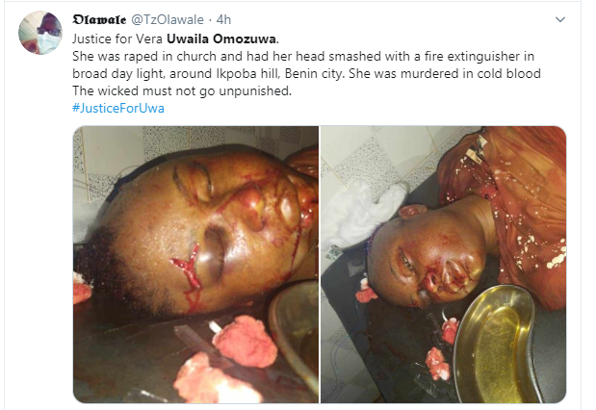Click empty card area under the avatar

click(39, 228)
